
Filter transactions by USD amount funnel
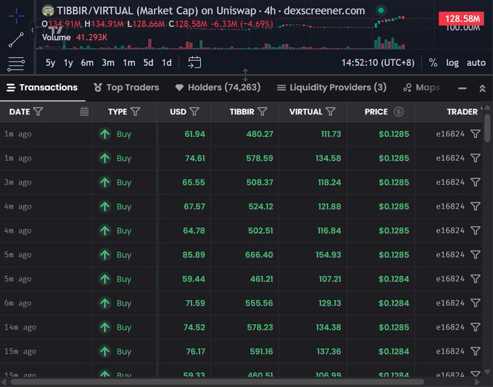[194, 112]
